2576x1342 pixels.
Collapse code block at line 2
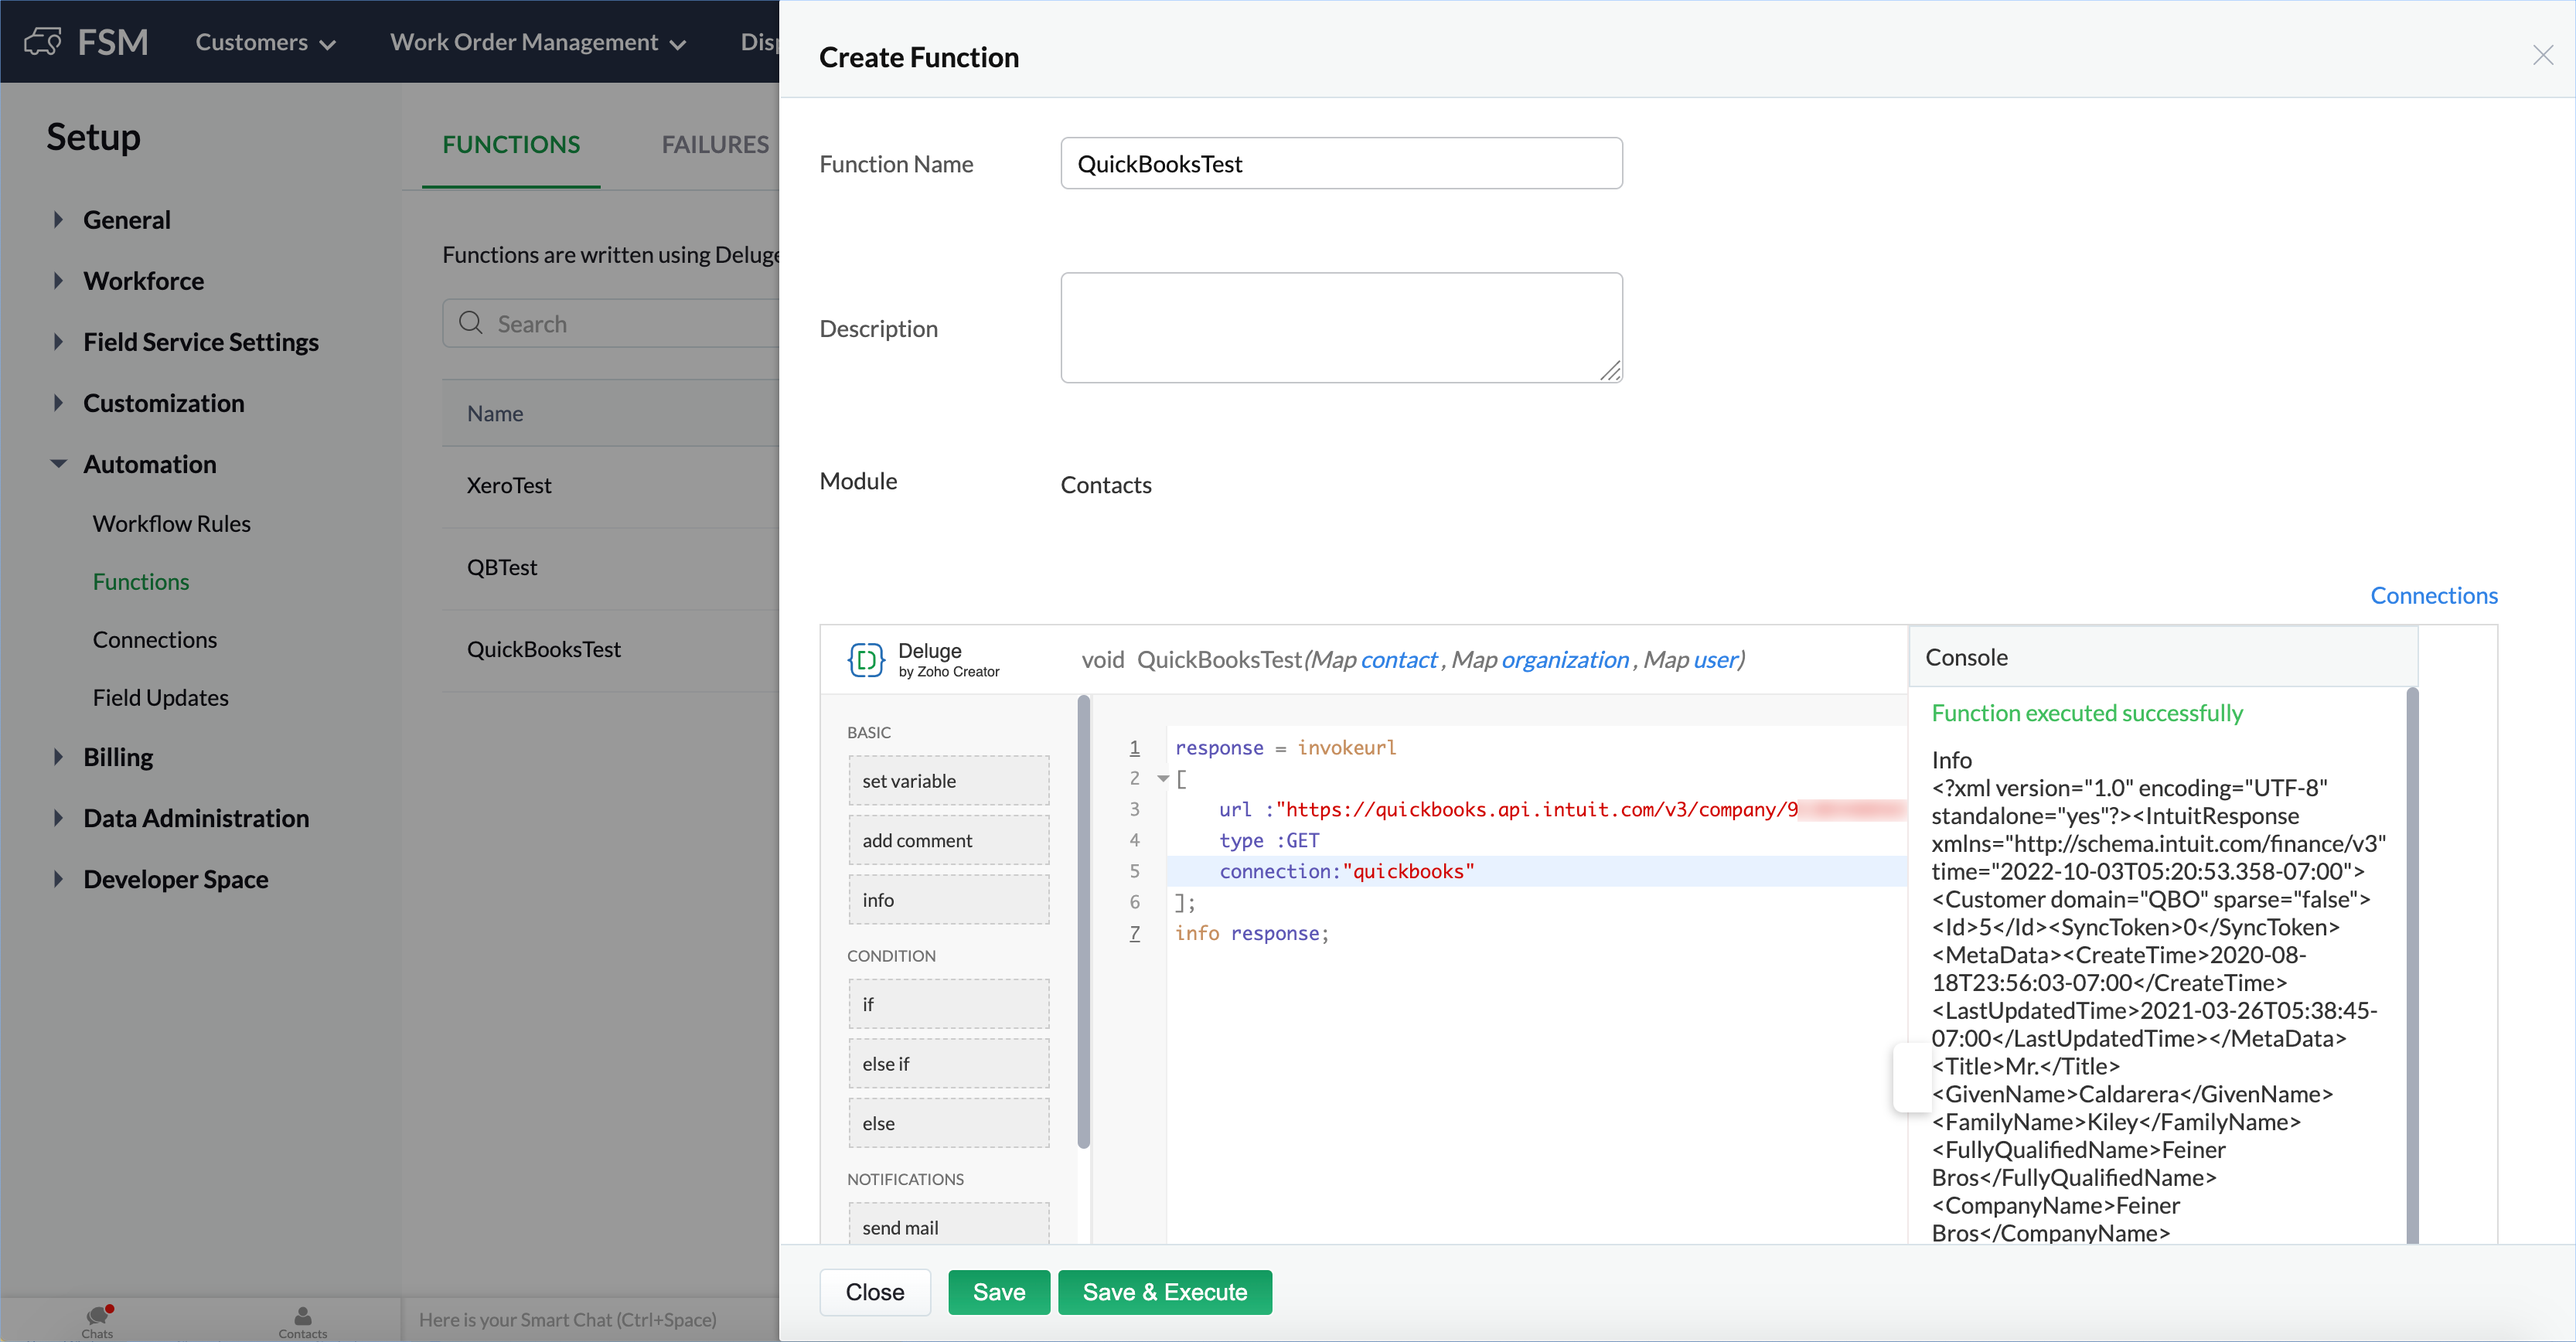point(1163,778)
